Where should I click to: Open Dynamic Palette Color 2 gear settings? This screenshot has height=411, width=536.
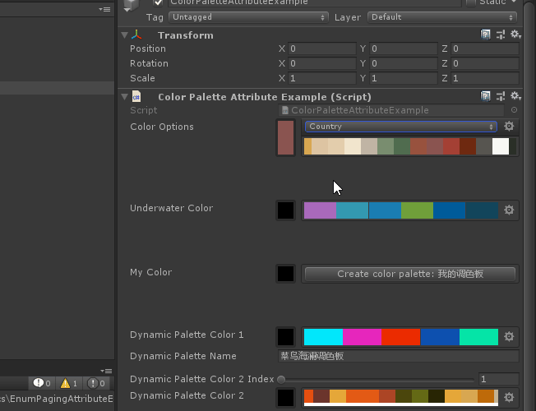[509, 398]
